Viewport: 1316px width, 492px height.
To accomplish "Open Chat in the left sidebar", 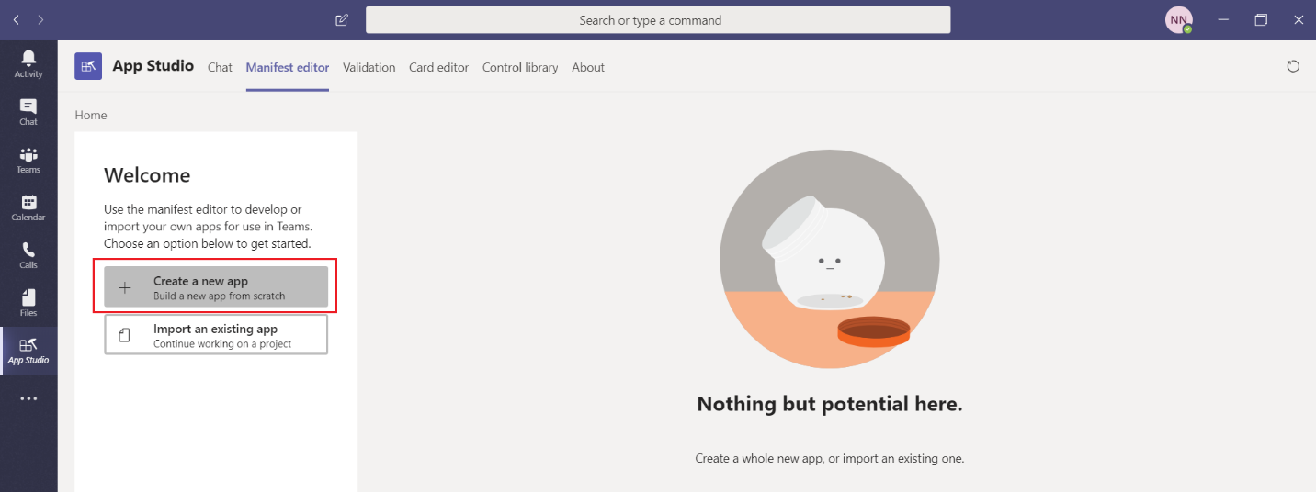I will click(x=28, y=111).
